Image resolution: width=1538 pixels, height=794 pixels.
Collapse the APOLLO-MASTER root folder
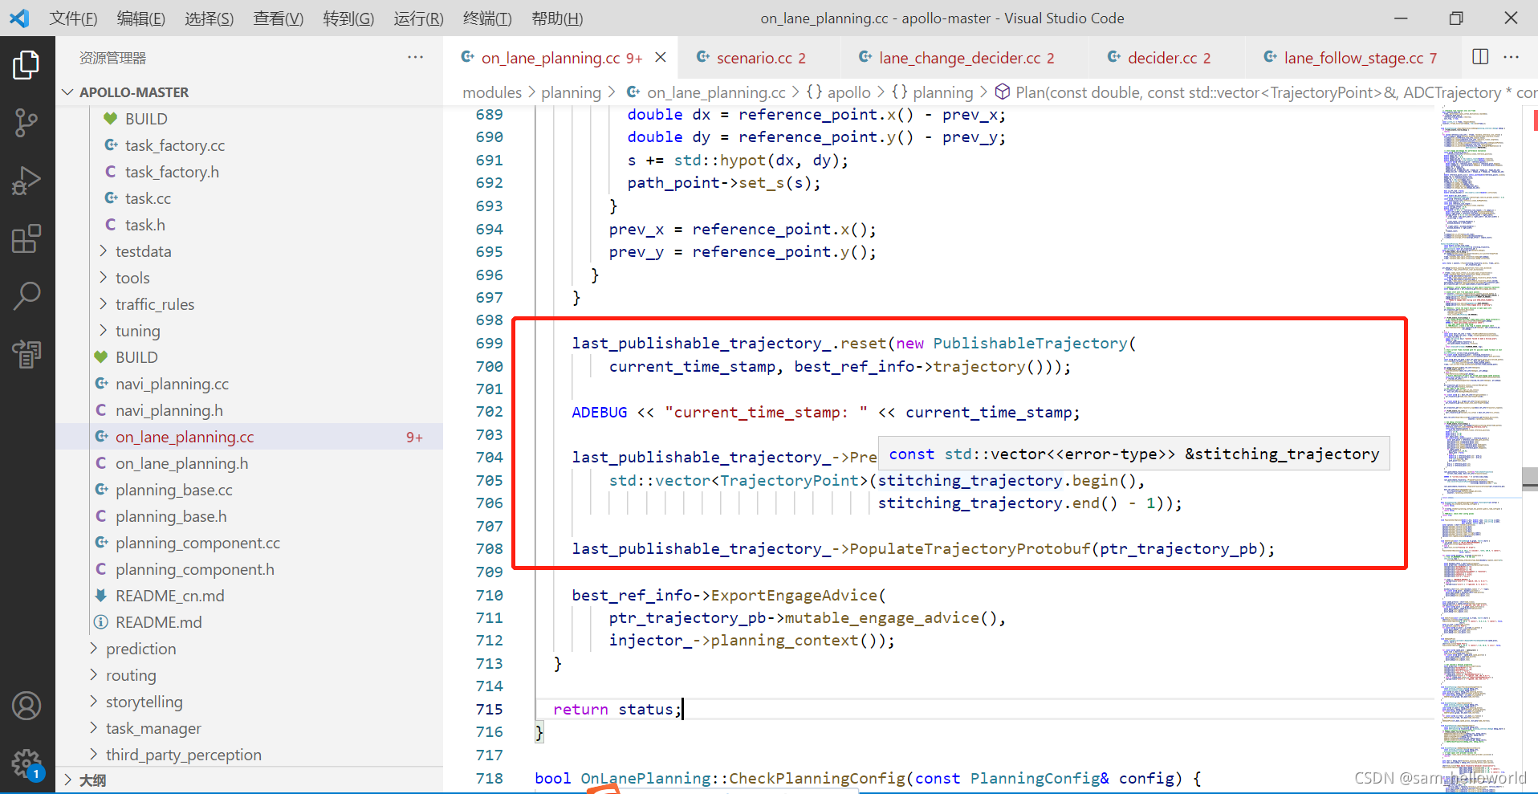click(x=67, y=92)
